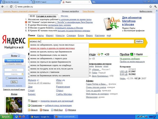Viewport: 158px width, 119px height.
Task: Open the Windows Пуск start menu
Action: pyautogui.click(x=7, y=117)
